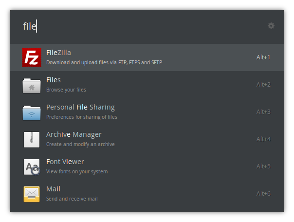Click the "Send and receive mail" description
The height and width of the screenshot is (222, 294).
coord(72,199)
